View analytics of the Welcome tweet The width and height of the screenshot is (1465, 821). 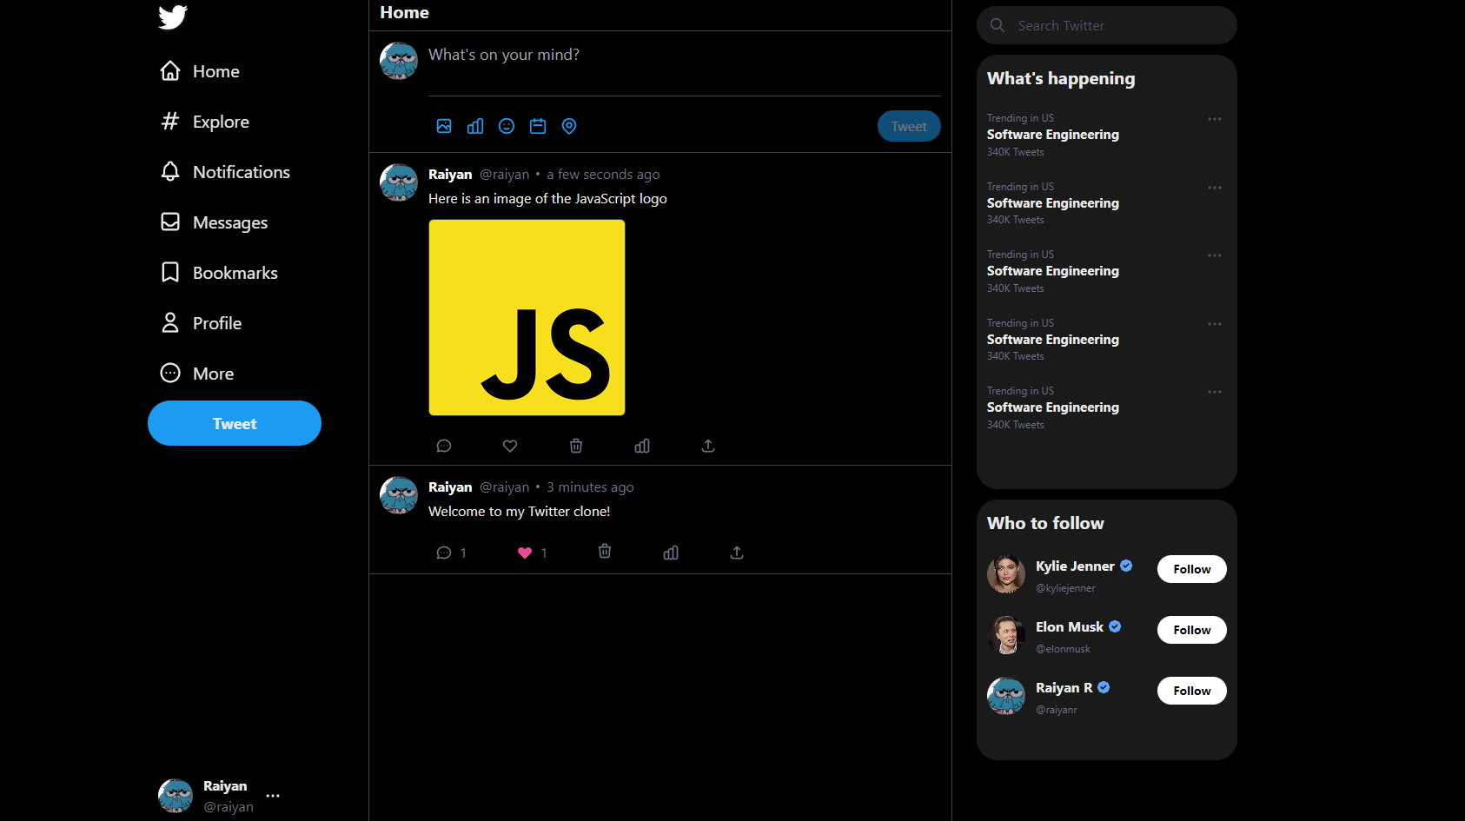point(671,553)
